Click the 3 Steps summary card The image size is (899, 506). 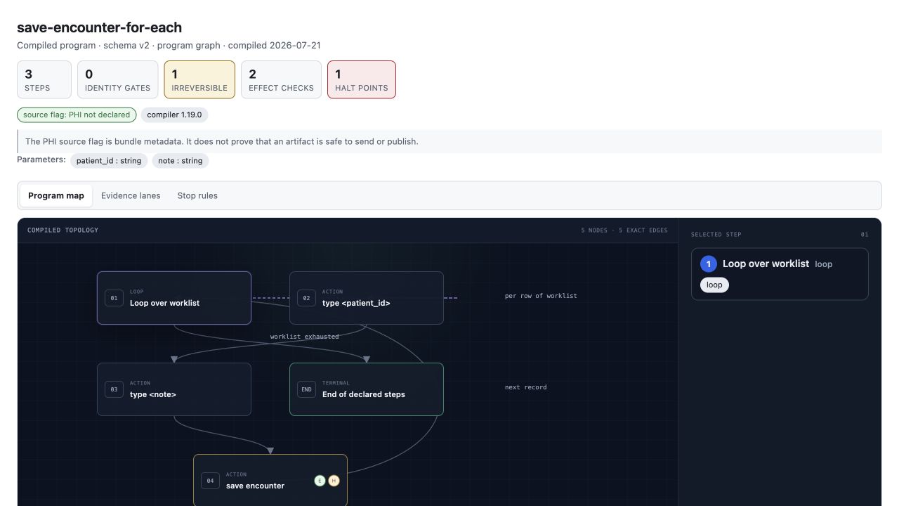click(44, 79)
